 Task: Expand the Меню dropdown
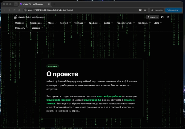tap(52, 23)
